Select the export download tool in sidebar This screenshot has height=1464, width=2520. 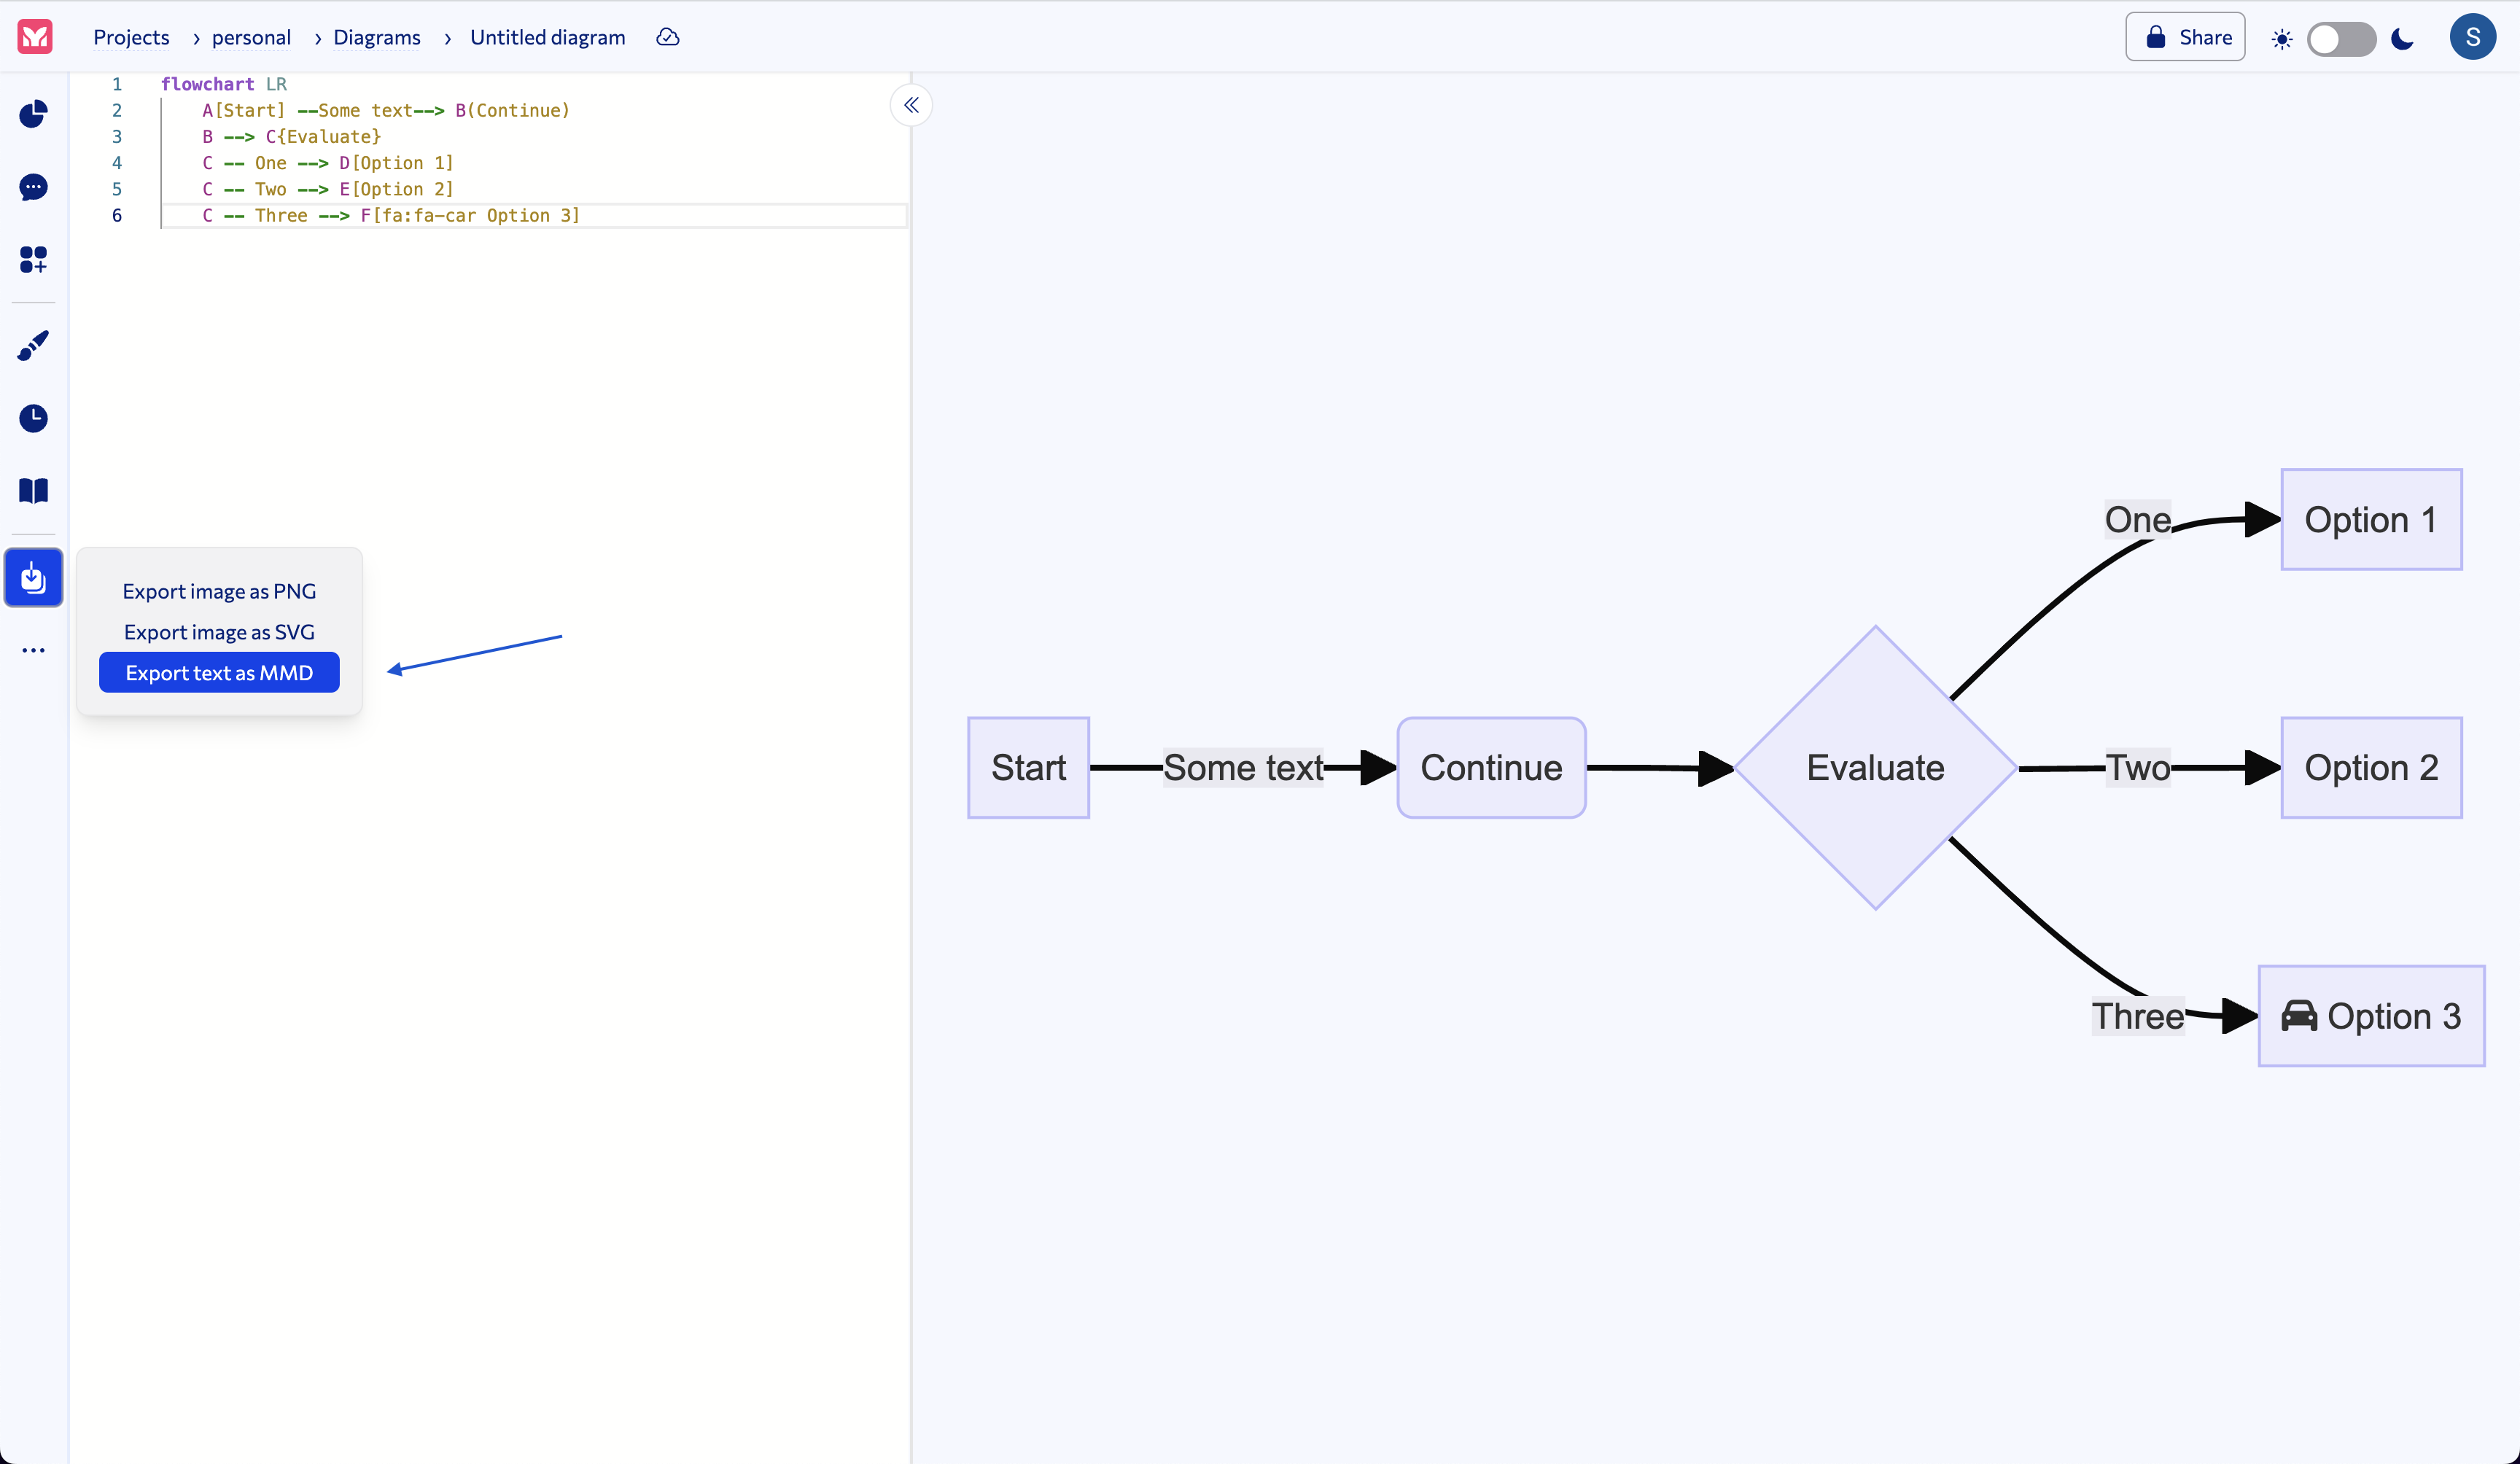point(33,577)
